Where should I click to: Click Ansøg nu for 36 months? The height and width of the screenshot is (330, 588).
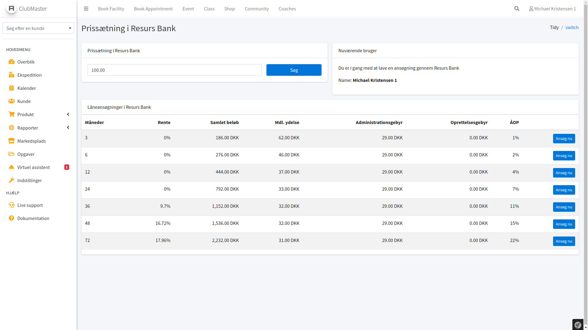tap(563, 207)
